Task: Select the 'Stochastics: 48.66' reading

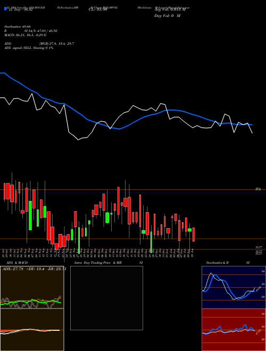Action: click(17, 27)
